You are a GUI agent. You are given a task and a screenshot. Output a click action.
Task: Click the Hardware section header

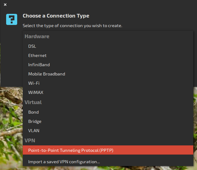click(37, 36)
